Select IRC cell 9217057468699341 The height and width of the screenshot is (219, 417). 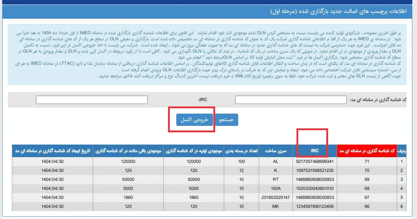point(315,161)
